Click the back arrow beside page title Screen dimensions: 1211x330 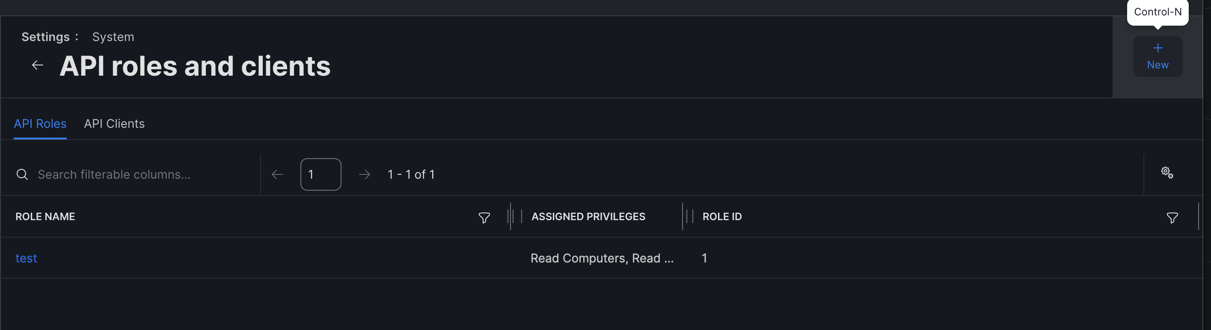[x=38, y=65]
